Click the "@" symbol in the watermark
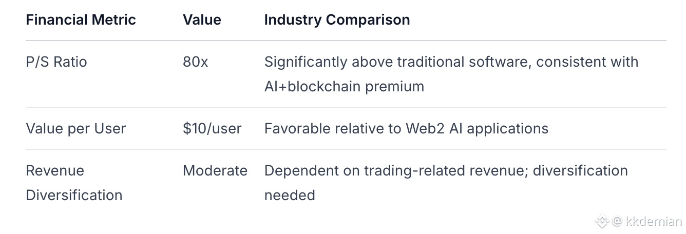 (x=617, y=222)
